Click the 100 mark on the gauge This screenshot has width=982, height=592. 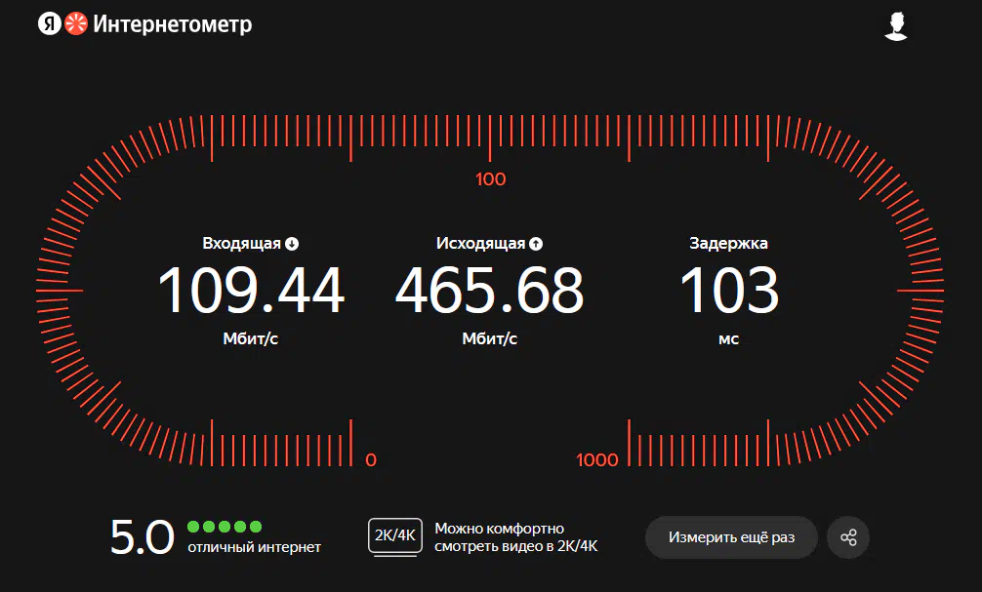coord(490,179)
